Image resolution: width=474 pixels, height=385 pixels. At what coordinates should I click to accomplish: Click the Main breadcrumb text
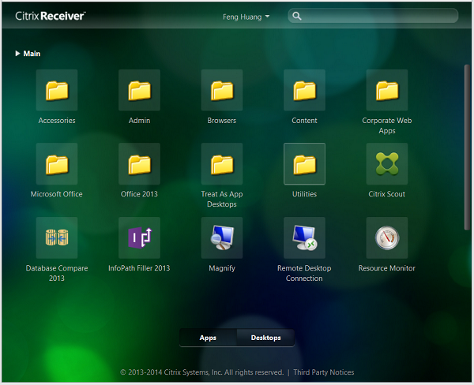click(32, 54)
